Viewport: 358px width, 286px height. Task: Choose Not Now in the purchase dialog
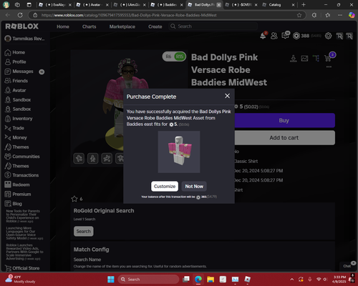pyautogui.click(x=194, y=187)
